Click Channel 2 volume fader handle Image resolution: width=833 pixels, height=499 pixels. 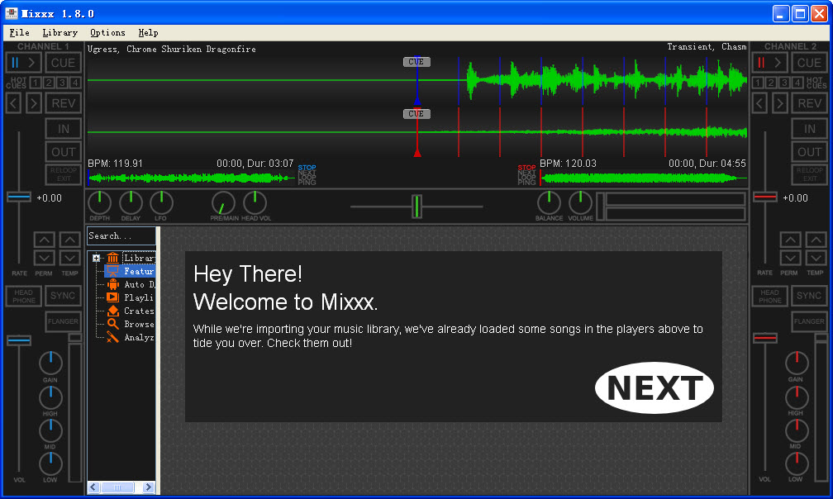[765, 338]
